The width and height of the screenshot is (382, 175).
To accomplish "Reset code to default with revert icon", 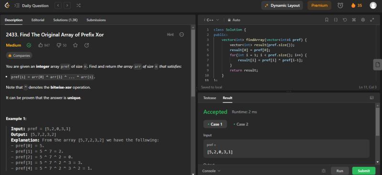I will [345, 20].
